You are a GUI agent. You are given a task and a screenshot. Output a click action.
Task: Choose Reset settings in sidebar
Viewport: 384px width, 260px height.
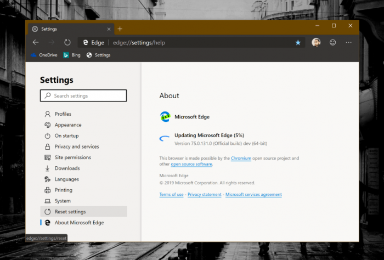70,212
